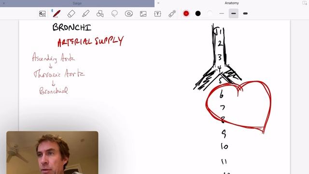Image resolution: width=309 pixels, height=174 pixels.
Task: Click the 'Ascending Aorta' handwritten note
Action: pos(54,58)
